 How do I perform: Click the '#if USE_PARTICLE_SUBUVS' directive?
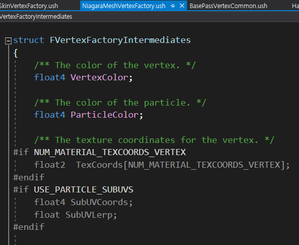click(x=73, y=189)
